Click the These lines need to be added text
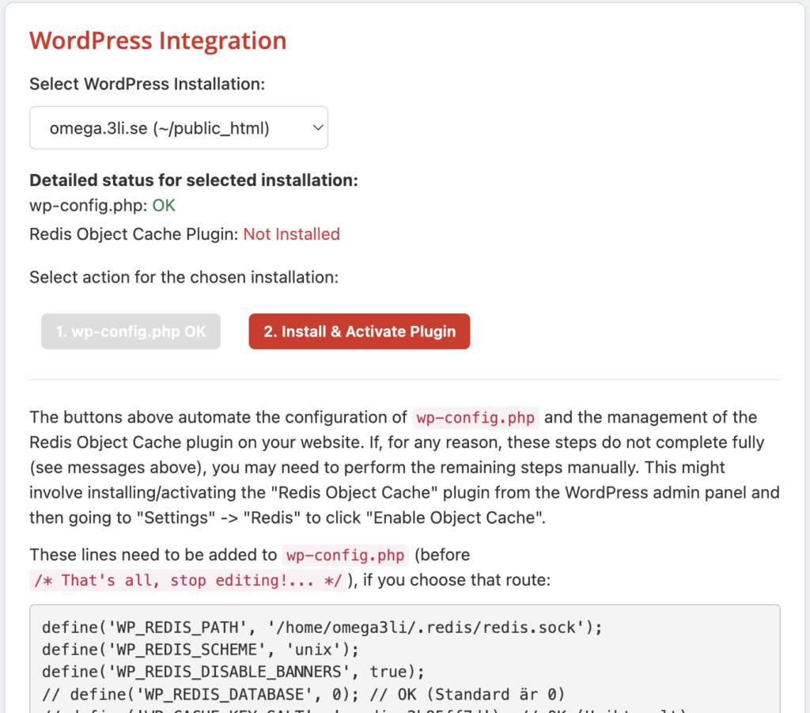The width and height of the screenshot is (810, 713). point(153,556)
